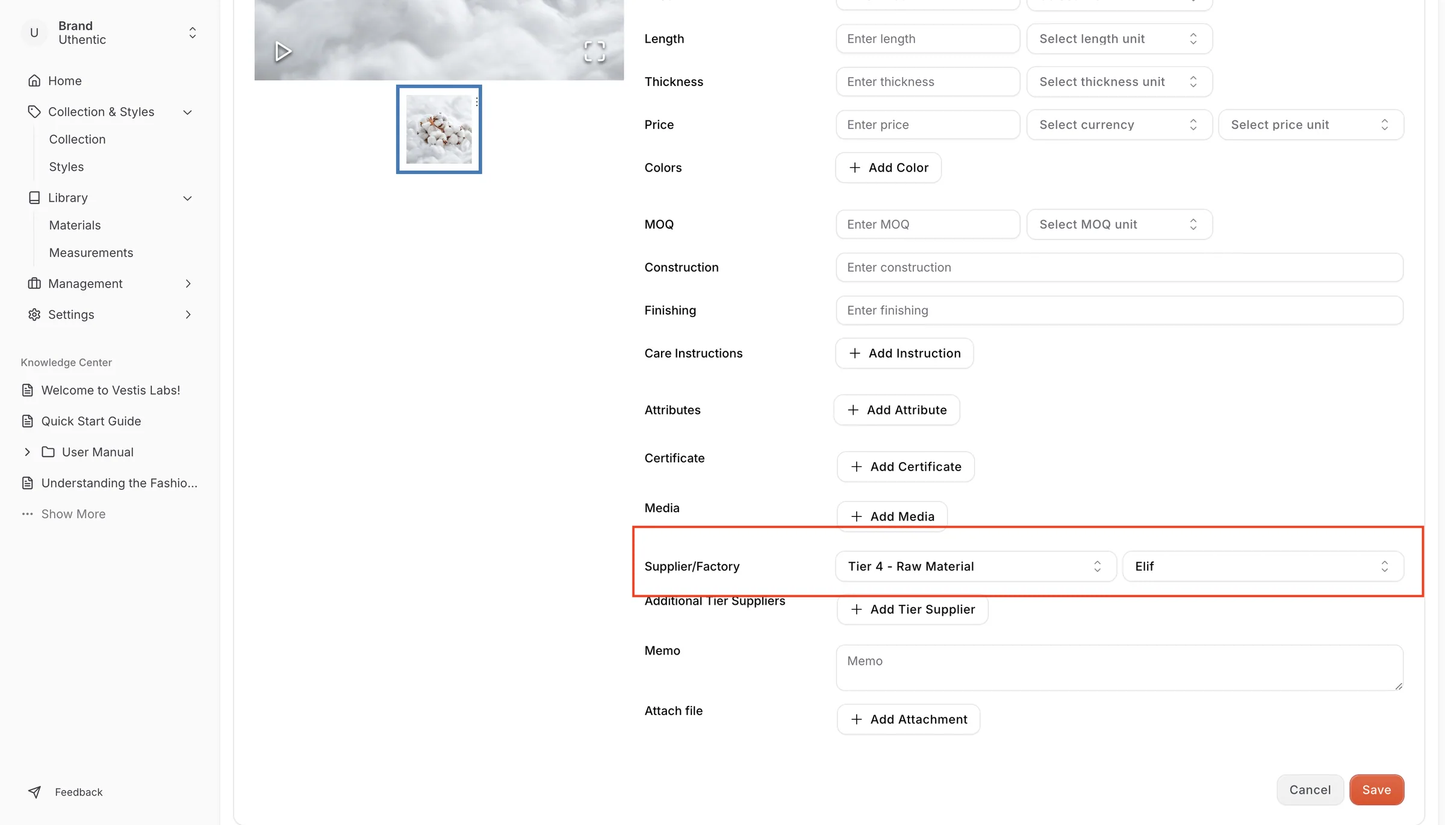1445x825 pixels.
Task: Open Materials library
Action: point(75,225)
